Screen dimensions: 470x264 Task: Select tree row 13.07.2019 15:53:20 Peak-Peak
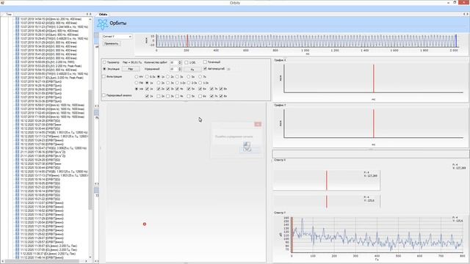click(51, 66)
